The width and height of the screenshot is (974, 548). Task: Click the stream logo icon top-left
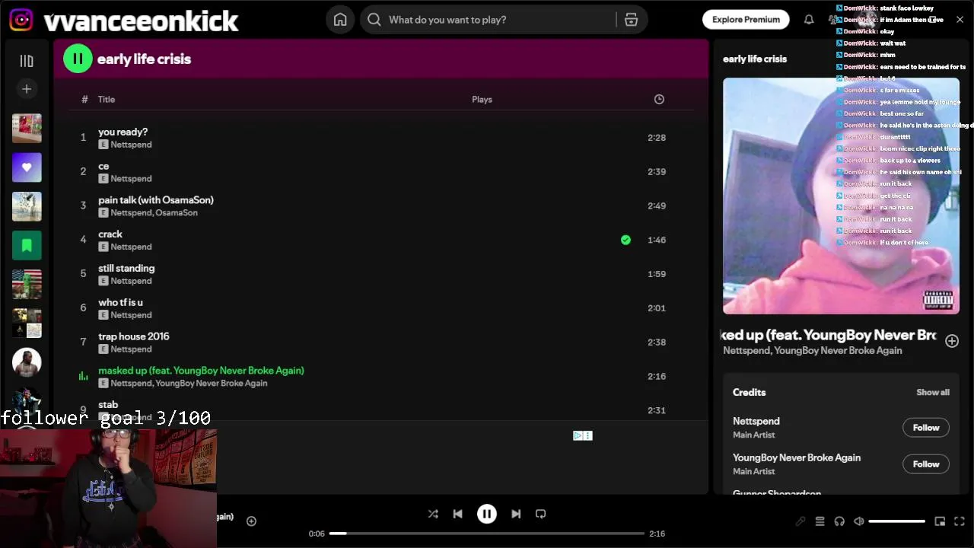(x=21, y=20)
